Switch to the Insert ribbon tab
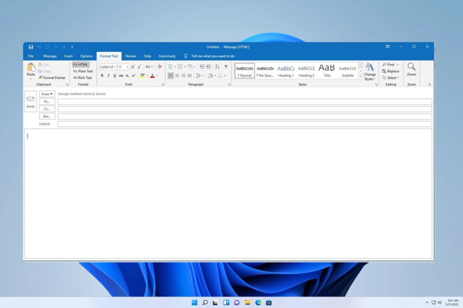 (68, 56)
